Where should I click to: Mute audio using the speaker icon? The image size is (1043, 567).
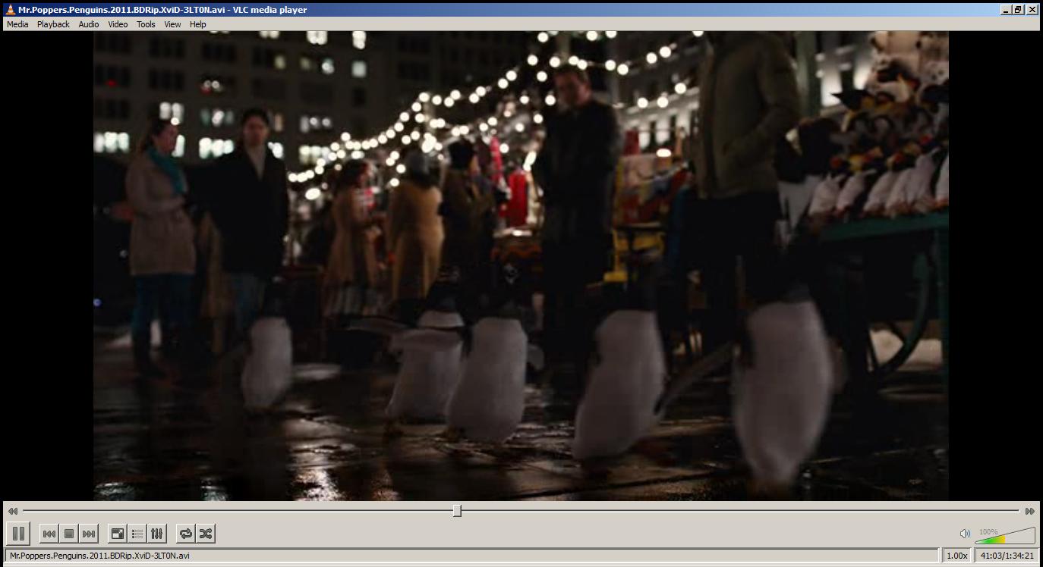[965, 534]
